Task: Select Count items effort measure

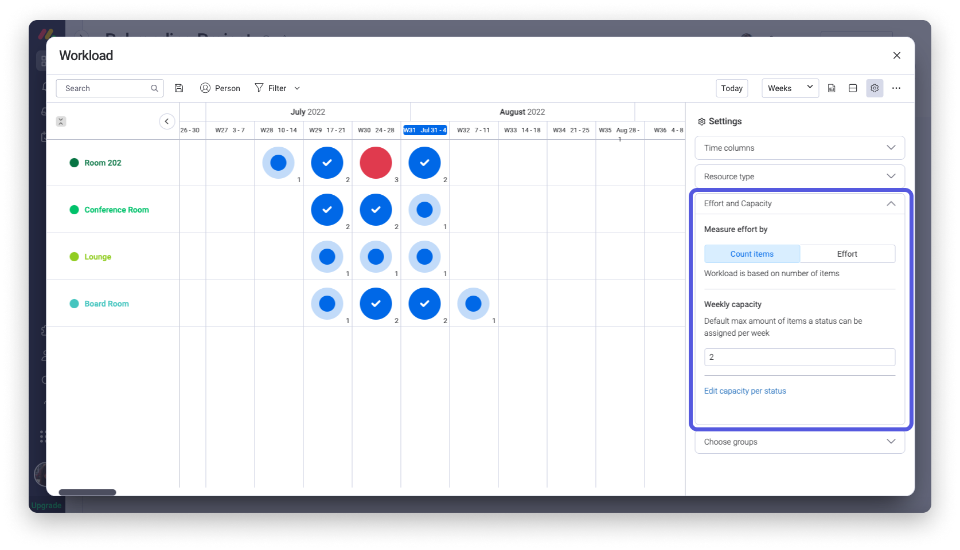Action: 752,254
